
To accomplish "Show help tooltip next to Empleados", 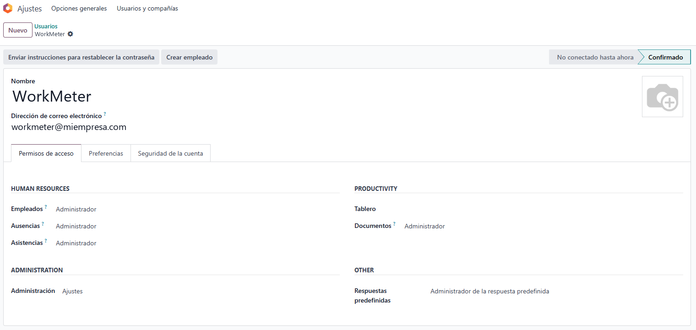I will [x=46, y=207].
